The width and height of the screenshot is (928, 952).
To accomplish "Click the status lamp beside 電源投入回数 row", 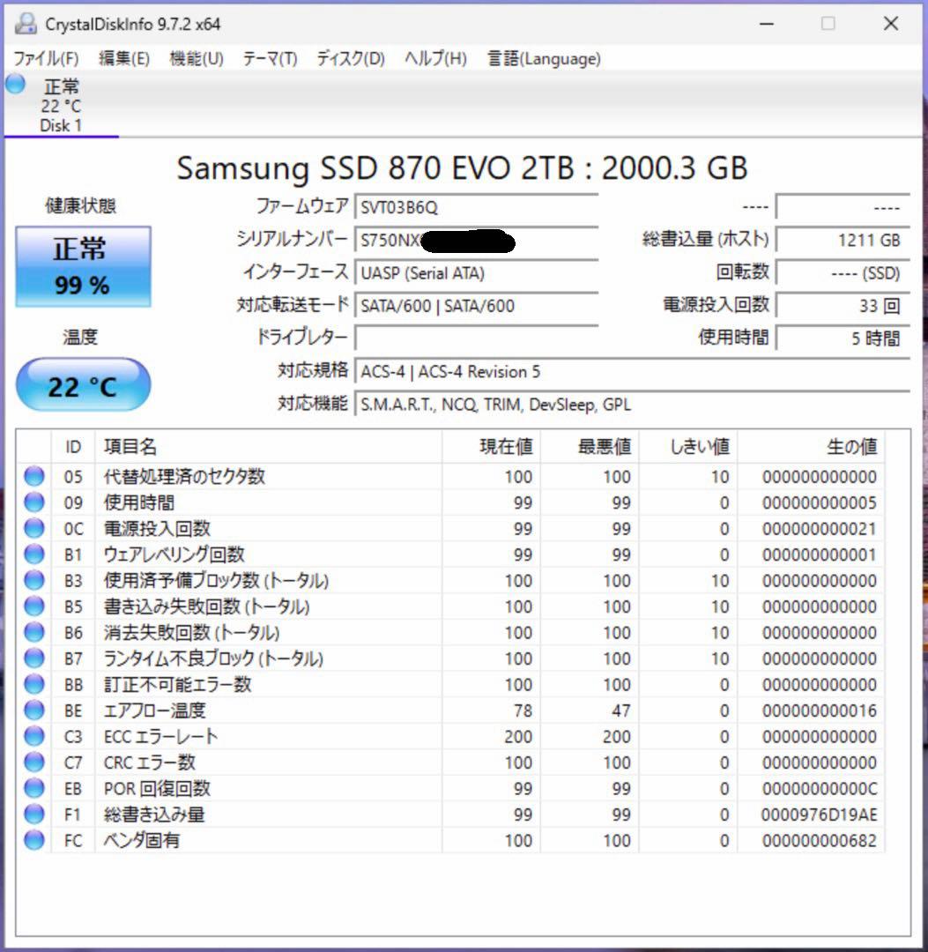I will [33, 529].
